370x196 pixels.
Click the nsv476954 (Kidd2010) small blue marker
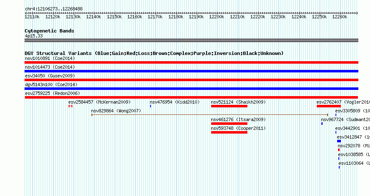point(150,106)
